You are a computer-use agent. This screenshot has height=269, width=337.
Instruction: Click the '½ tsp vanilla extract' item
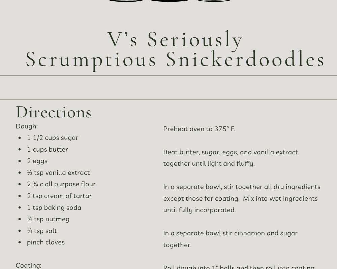[58, 172]
